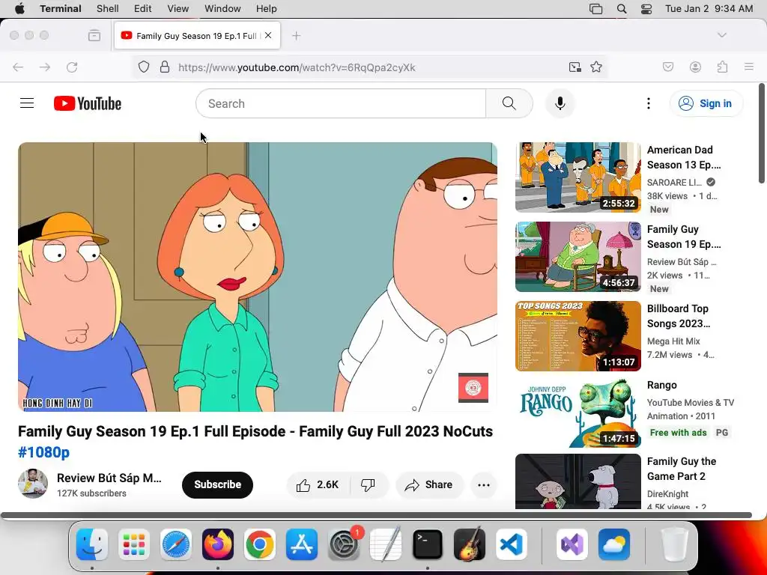Viewport: 767px width, 575px height.
Task: Open Visual Studio Code from Dock
Action: pyautogui.click(x=512, y=544)
